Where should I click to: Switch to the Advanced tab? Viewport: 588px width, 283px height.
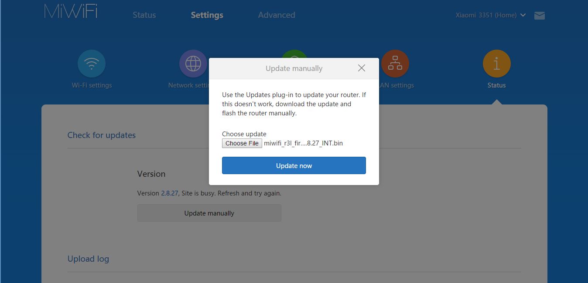pos(277,15)
